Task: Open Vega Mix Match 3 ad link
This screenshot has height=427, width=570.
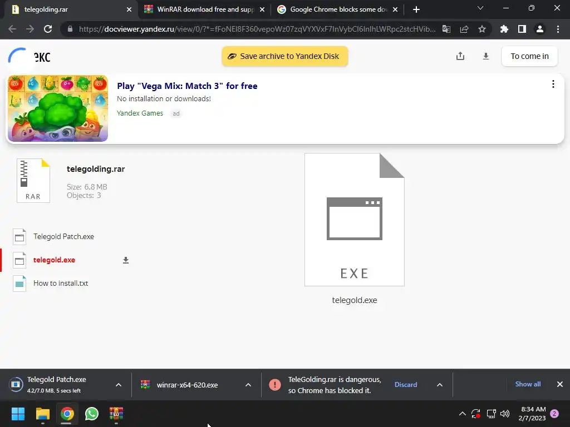Action: click(187, 86)
